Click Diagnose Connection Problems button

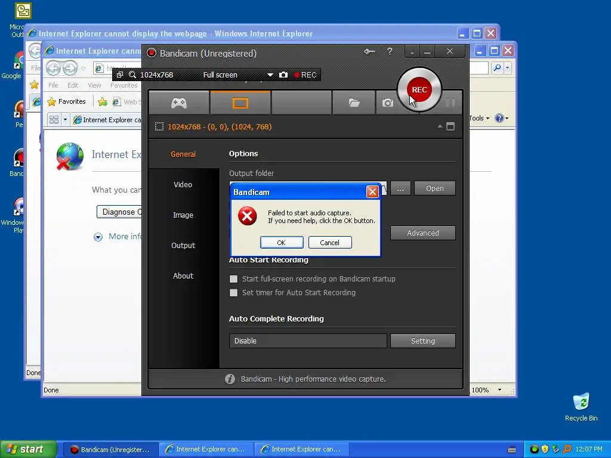[x=119, y=212]
